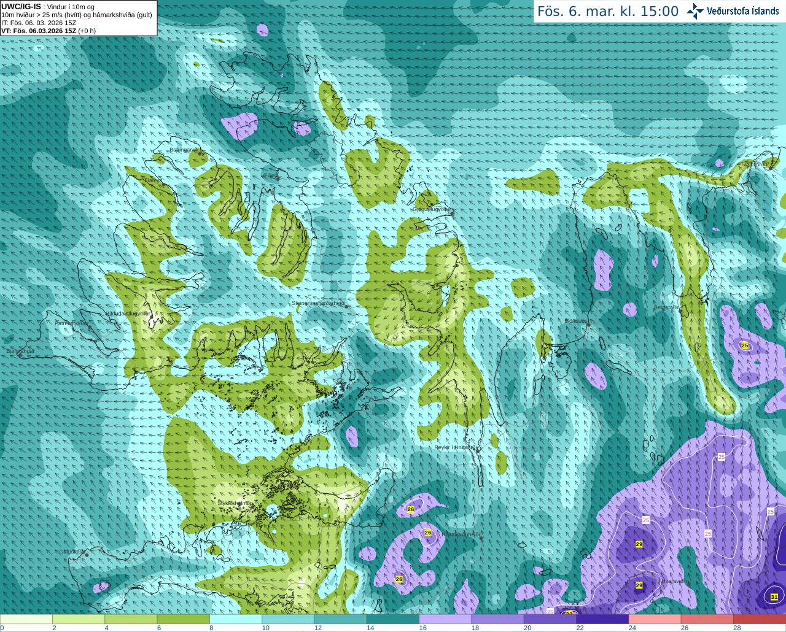This screenshot has height=632, width=786.
Task: Pick the medium purple 18–20 m/s legend swatch
Action: pyautogui.click(x=498, y=619)
